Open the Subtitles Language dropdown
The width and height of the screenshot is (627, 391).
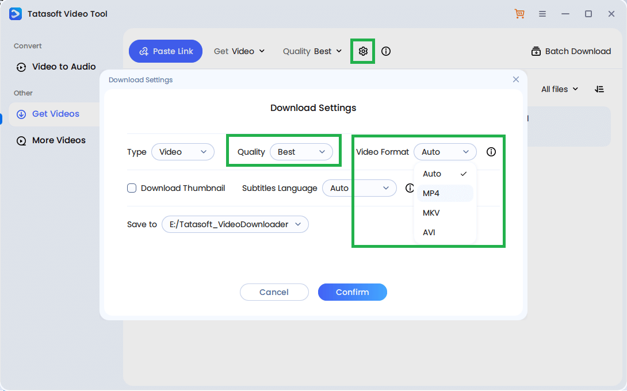359,188
